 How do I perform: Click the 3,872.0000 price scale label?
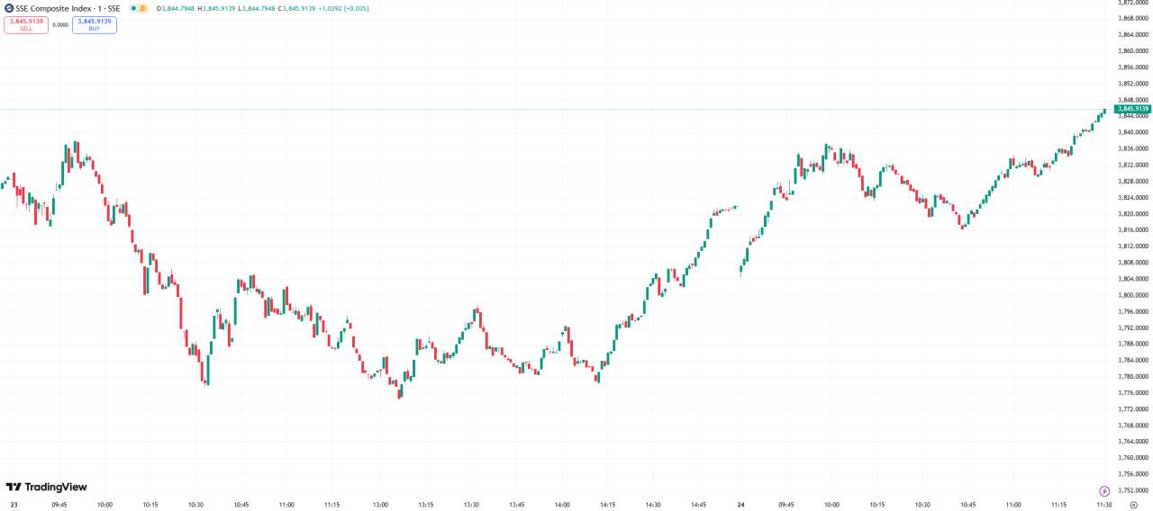pos(1133,3)
